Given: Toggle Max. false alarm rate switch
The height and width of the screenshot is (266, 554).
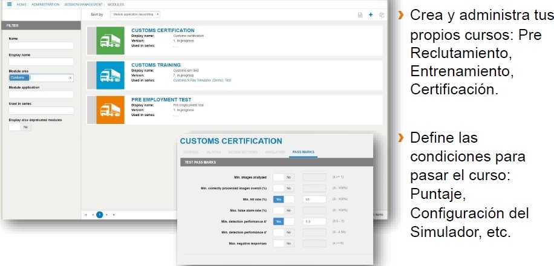Looking at the screenshot, I should [284, 210].
